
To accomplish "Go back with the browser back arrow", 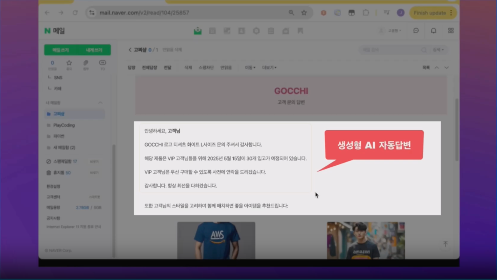I will 47,13.
